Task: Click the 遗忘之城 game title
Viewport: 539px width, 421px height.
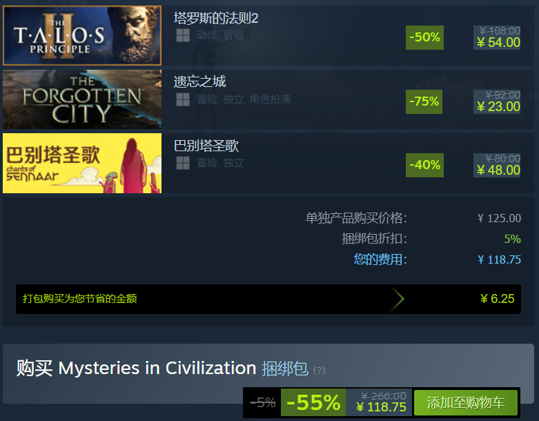Action: pyautogui.click(x=199, y=82)
